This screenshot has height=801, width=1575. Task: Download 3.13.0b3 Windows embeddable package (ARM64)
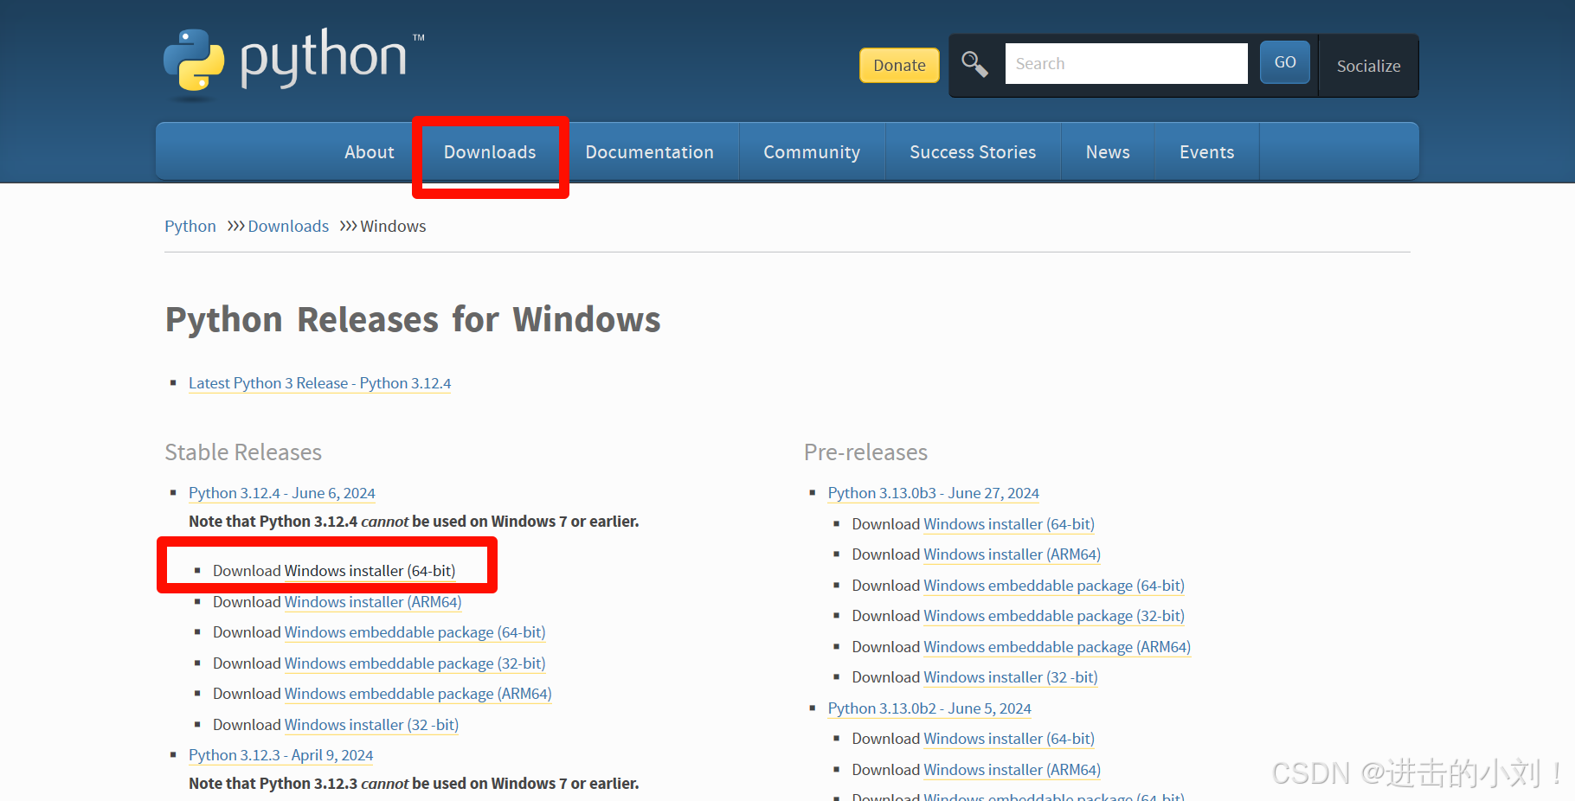click(1057, 647)
